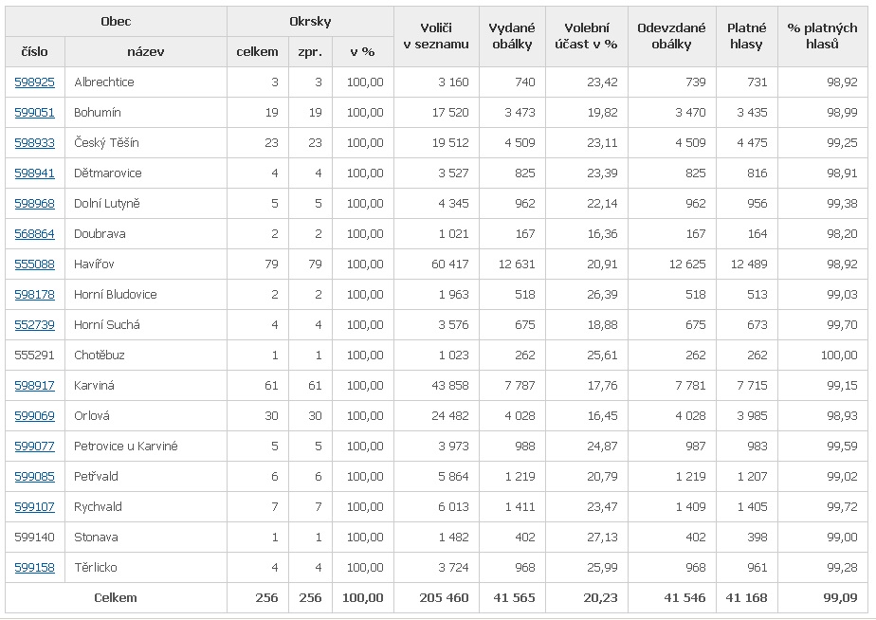Click link 599158 for Těrlicko
The width and height of the screenshot is (876, 620).
tap(35, 568)
